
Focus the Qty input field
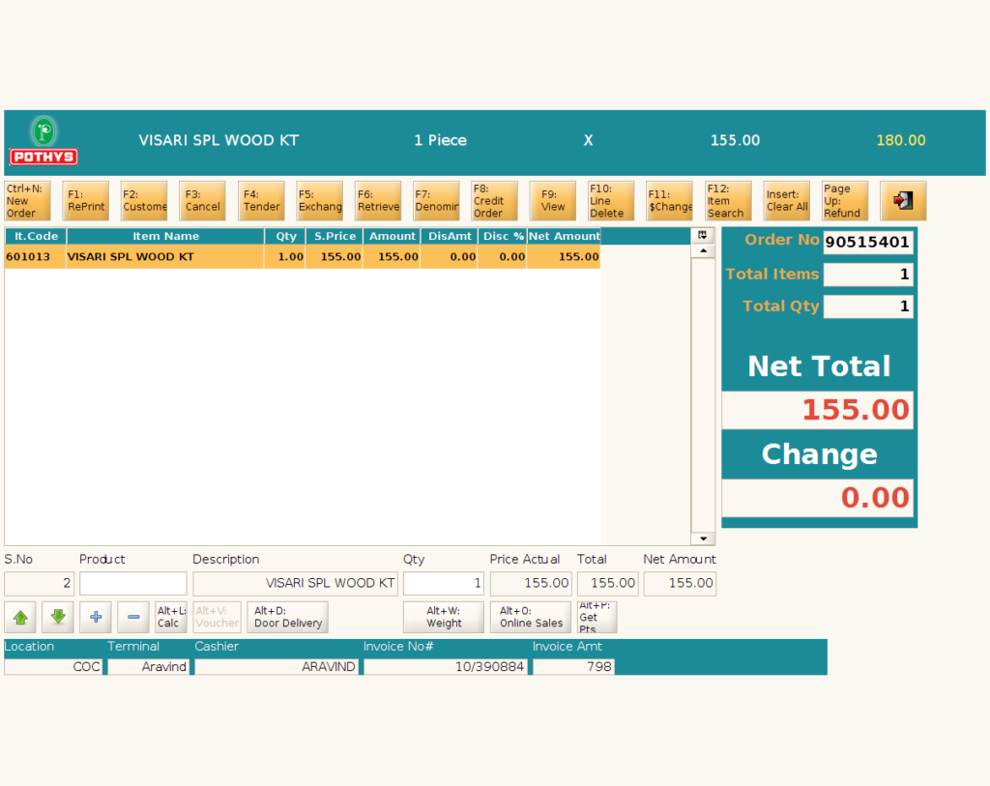coord(443,583)
